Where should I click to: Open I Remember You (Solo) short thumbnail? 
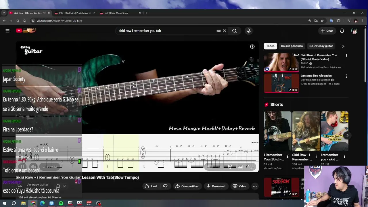(x=277, y=131)
